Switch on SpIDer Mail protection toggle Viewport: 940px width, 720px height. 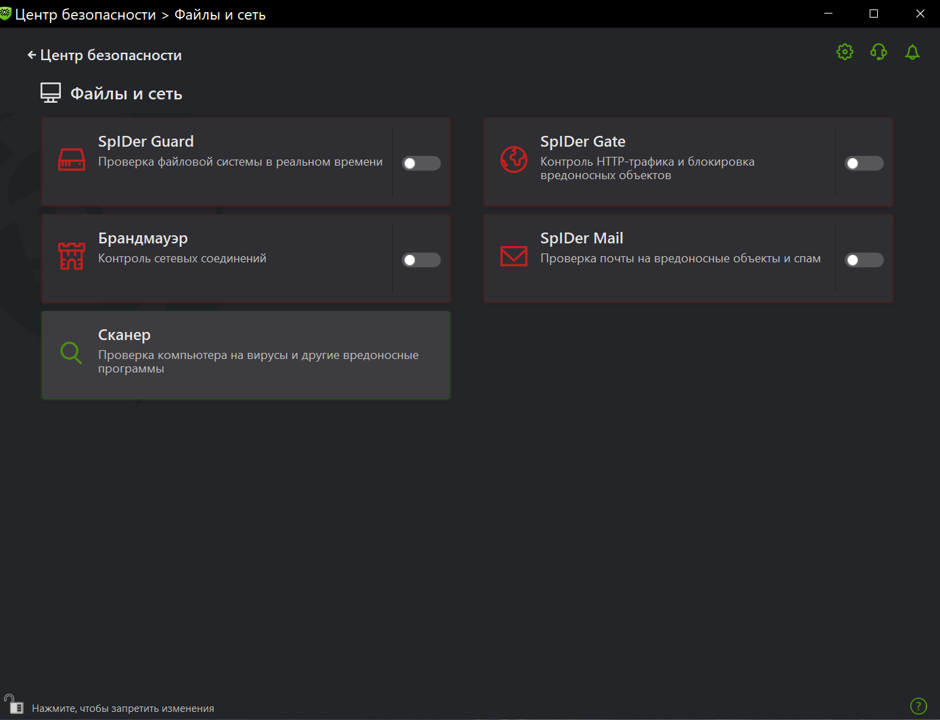click(x=864, y=260)
